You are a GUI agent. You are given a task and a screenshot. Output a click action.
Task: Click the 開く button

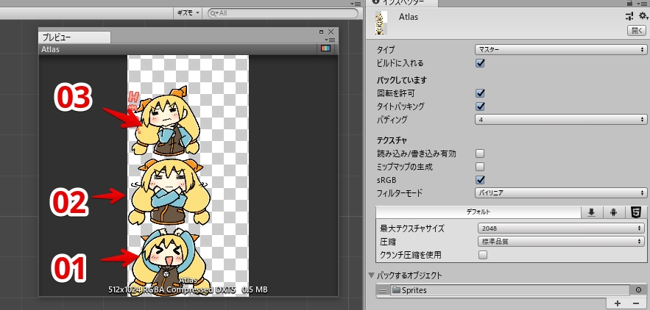[637, 31]
